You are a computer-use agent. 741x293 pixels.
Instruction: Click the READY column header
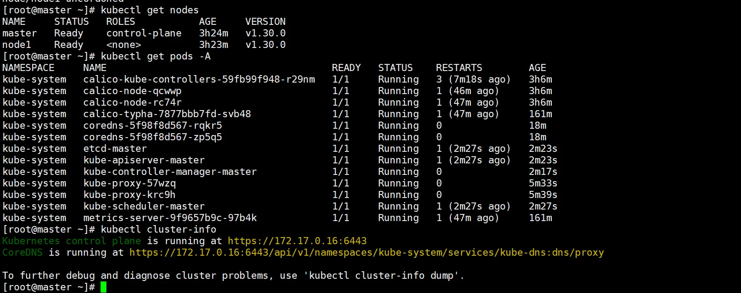click(x=346, y=68)
